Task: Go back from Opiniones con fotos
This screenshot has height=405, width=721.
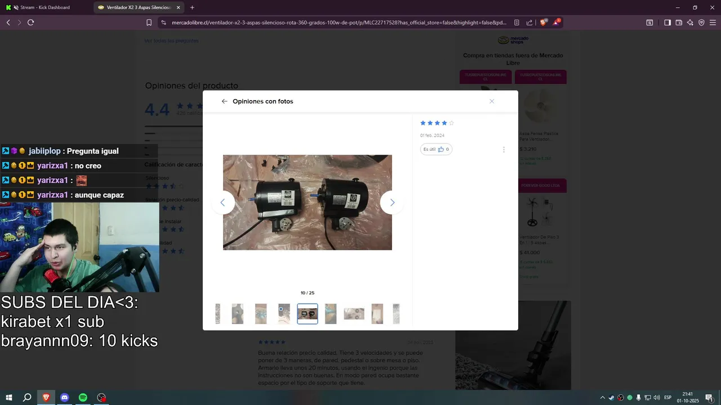Action: pyautogui.click(x=224, y=101)
